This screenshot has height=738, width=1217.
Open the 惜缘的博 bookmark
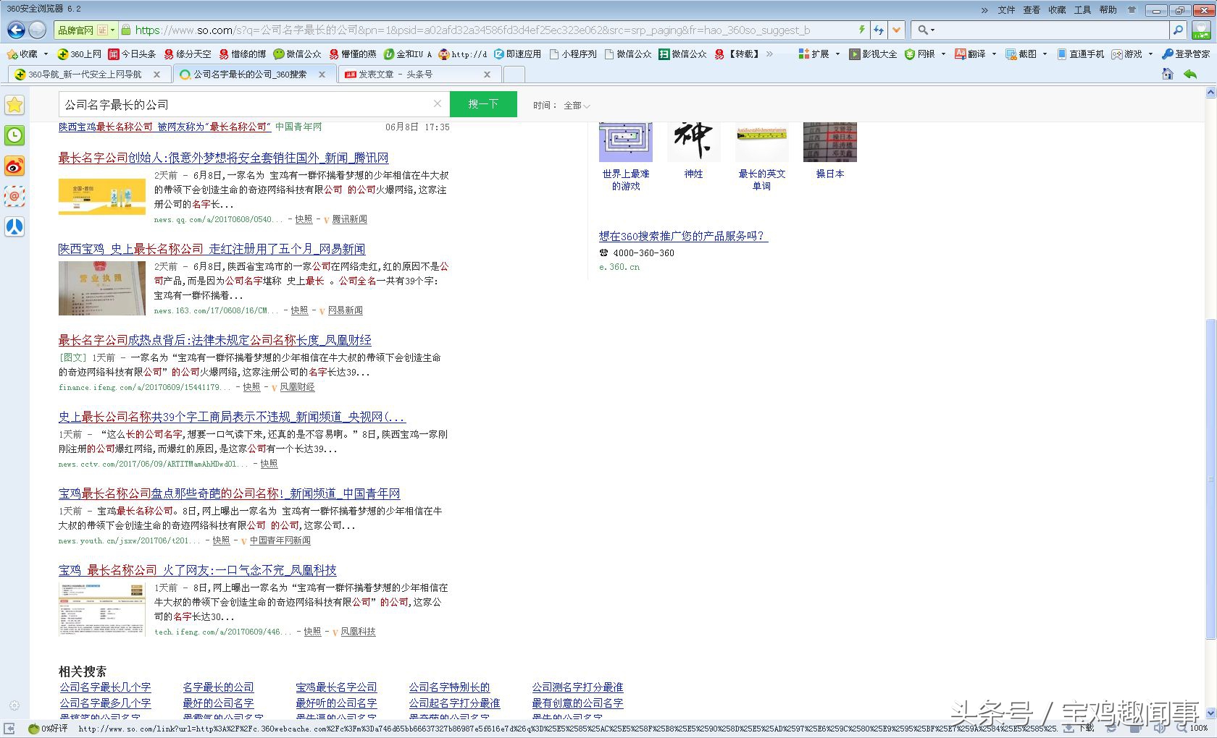tap(243, 54)
